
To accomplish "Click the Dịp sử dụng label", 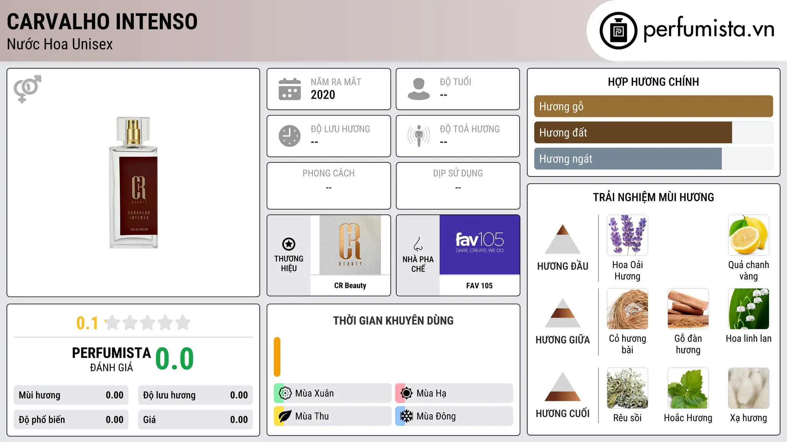I will 458,173.
